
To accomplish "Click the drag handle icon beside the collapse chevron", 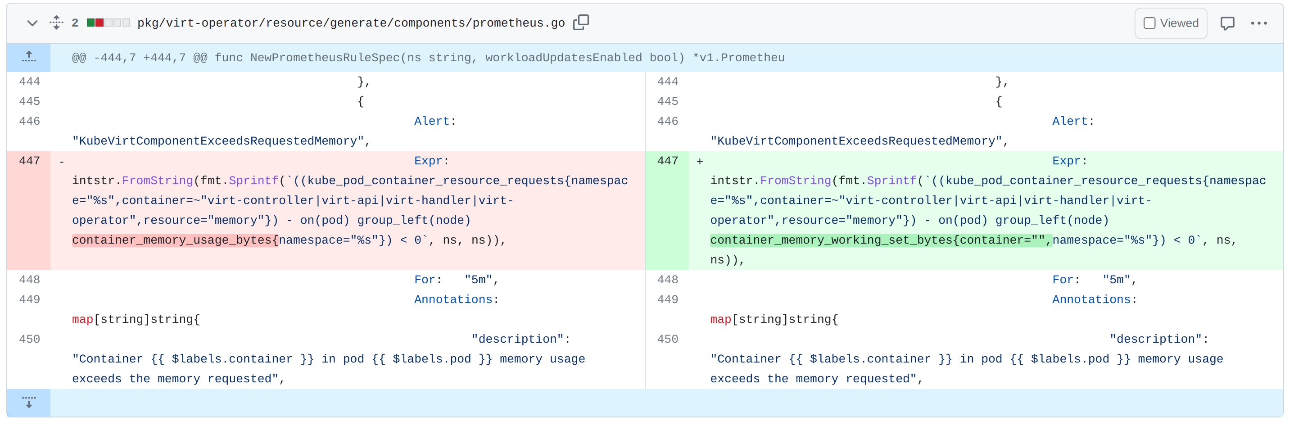I will tap(56, 22).
